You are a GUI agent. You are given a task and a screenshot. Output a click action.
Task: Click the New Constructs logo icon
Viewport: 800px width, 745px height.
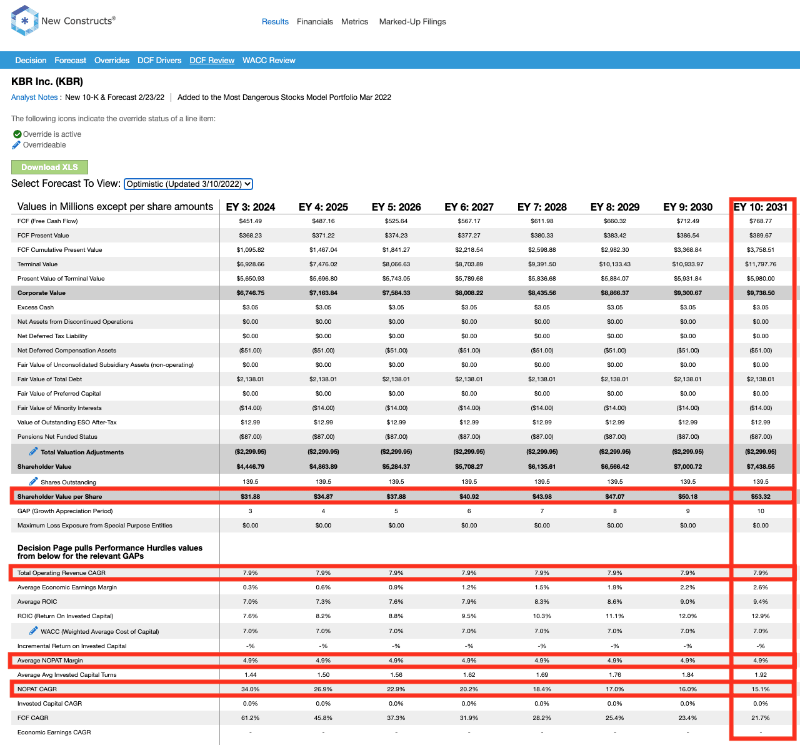click(x=25, y=21)
